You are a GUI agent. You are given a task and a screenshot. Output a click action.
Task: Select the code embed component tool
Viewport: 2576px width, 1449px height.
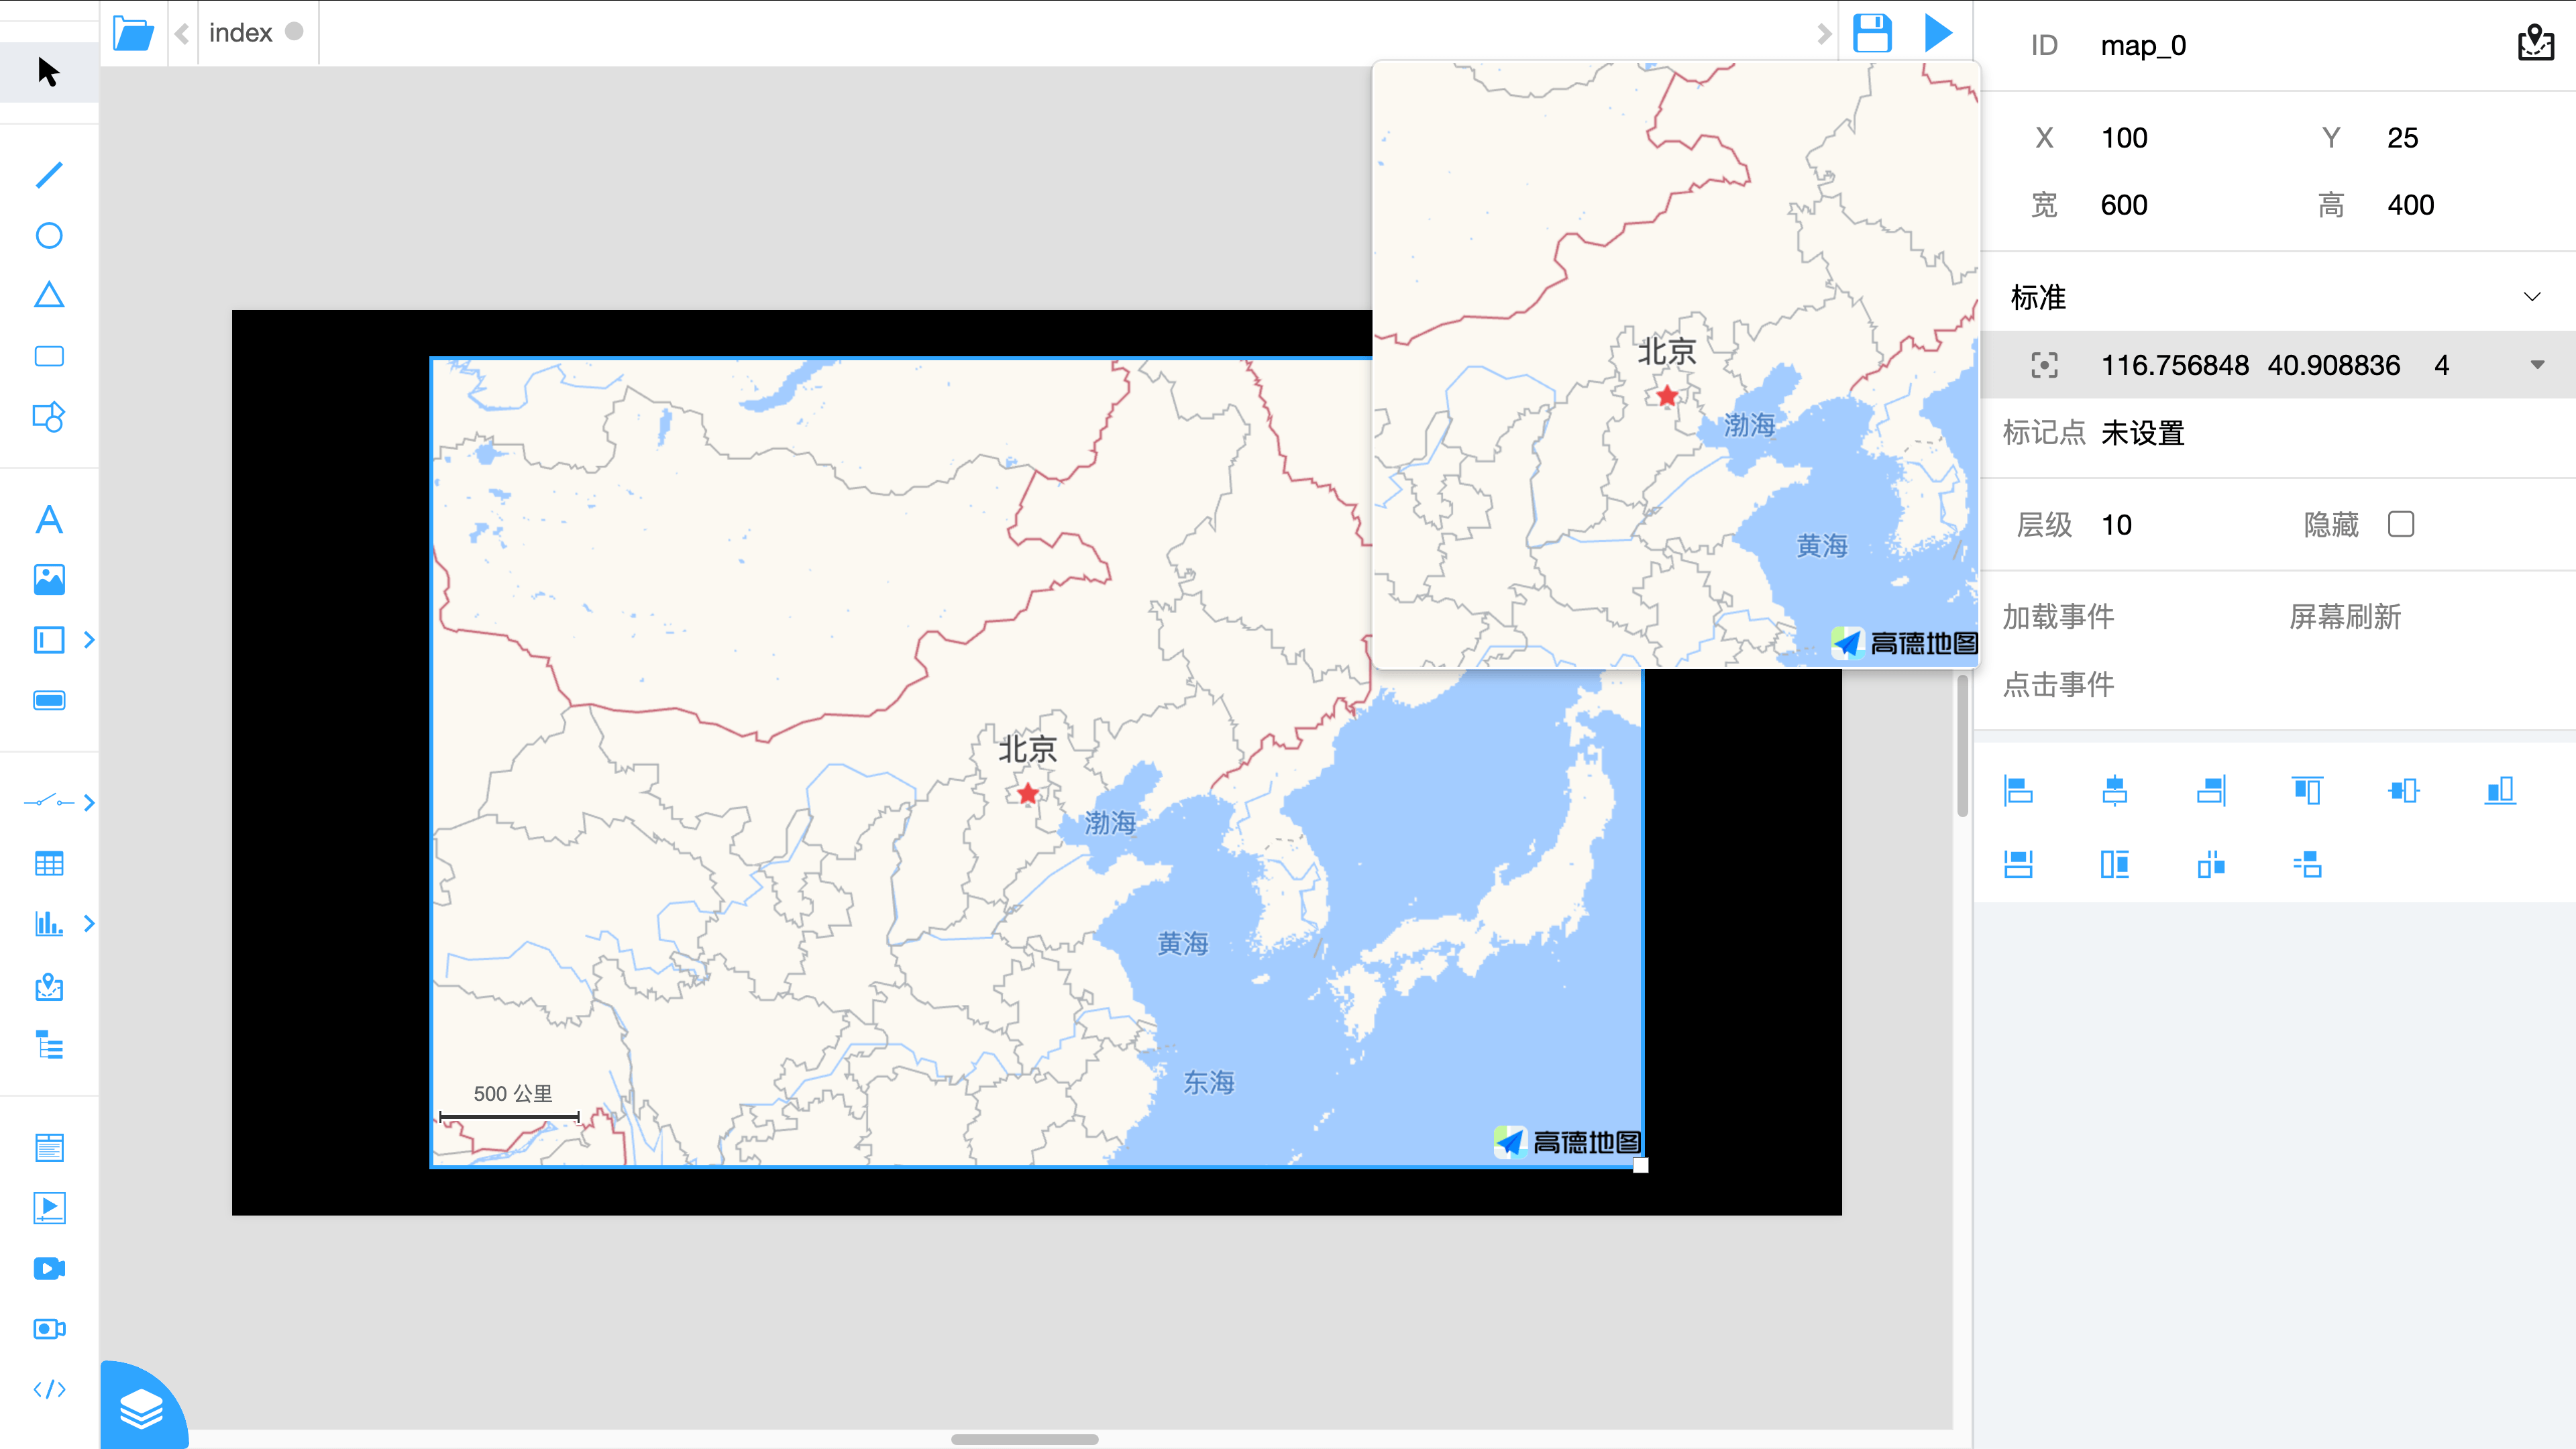click(49, 1389)
